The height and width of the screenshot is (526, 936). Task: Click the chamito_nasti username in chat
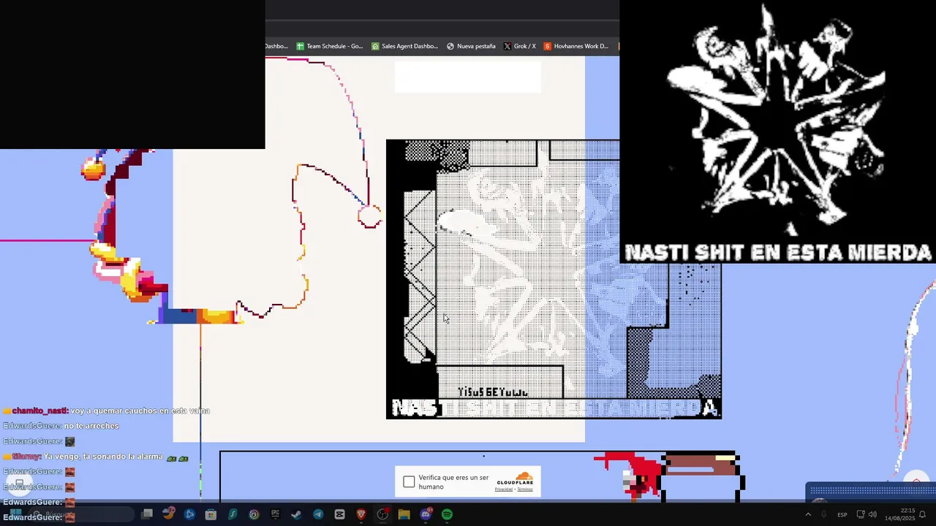pyautogui.click(x=39, y=411)
